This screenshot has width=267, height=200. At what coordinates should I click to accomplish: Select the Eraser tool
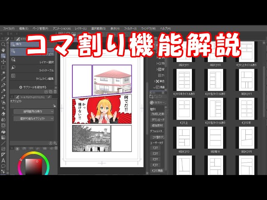coord(3,114)
